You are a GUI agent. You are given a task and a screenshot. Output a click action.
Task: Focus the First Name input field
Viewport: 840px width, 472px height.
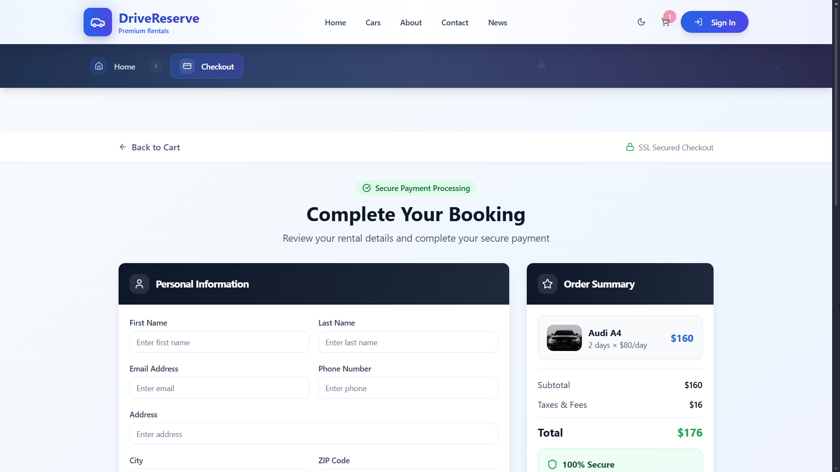tap(219, 342)
